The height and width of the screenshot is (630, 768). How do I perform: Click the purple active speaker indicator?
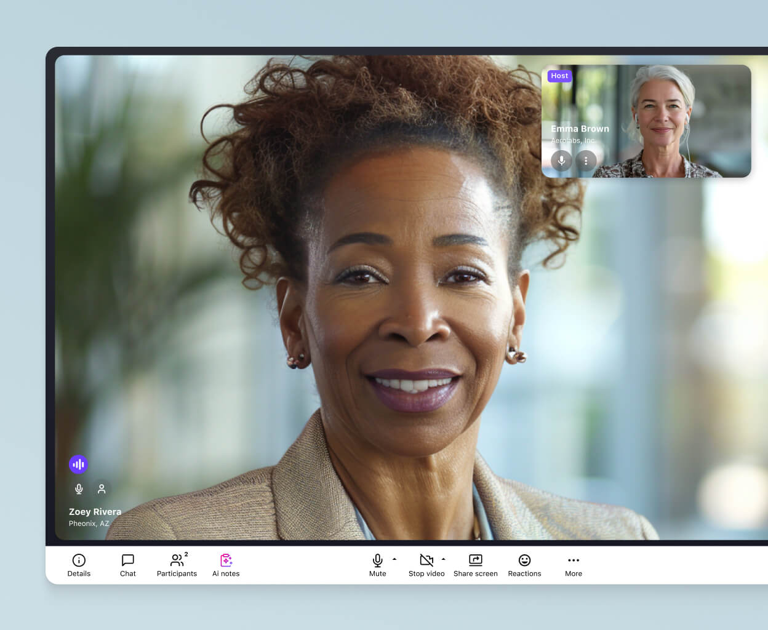[78, 464]
